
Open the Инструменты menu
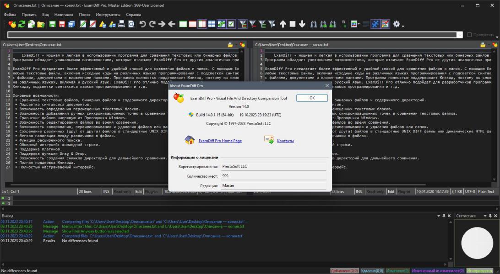(108, 15)
